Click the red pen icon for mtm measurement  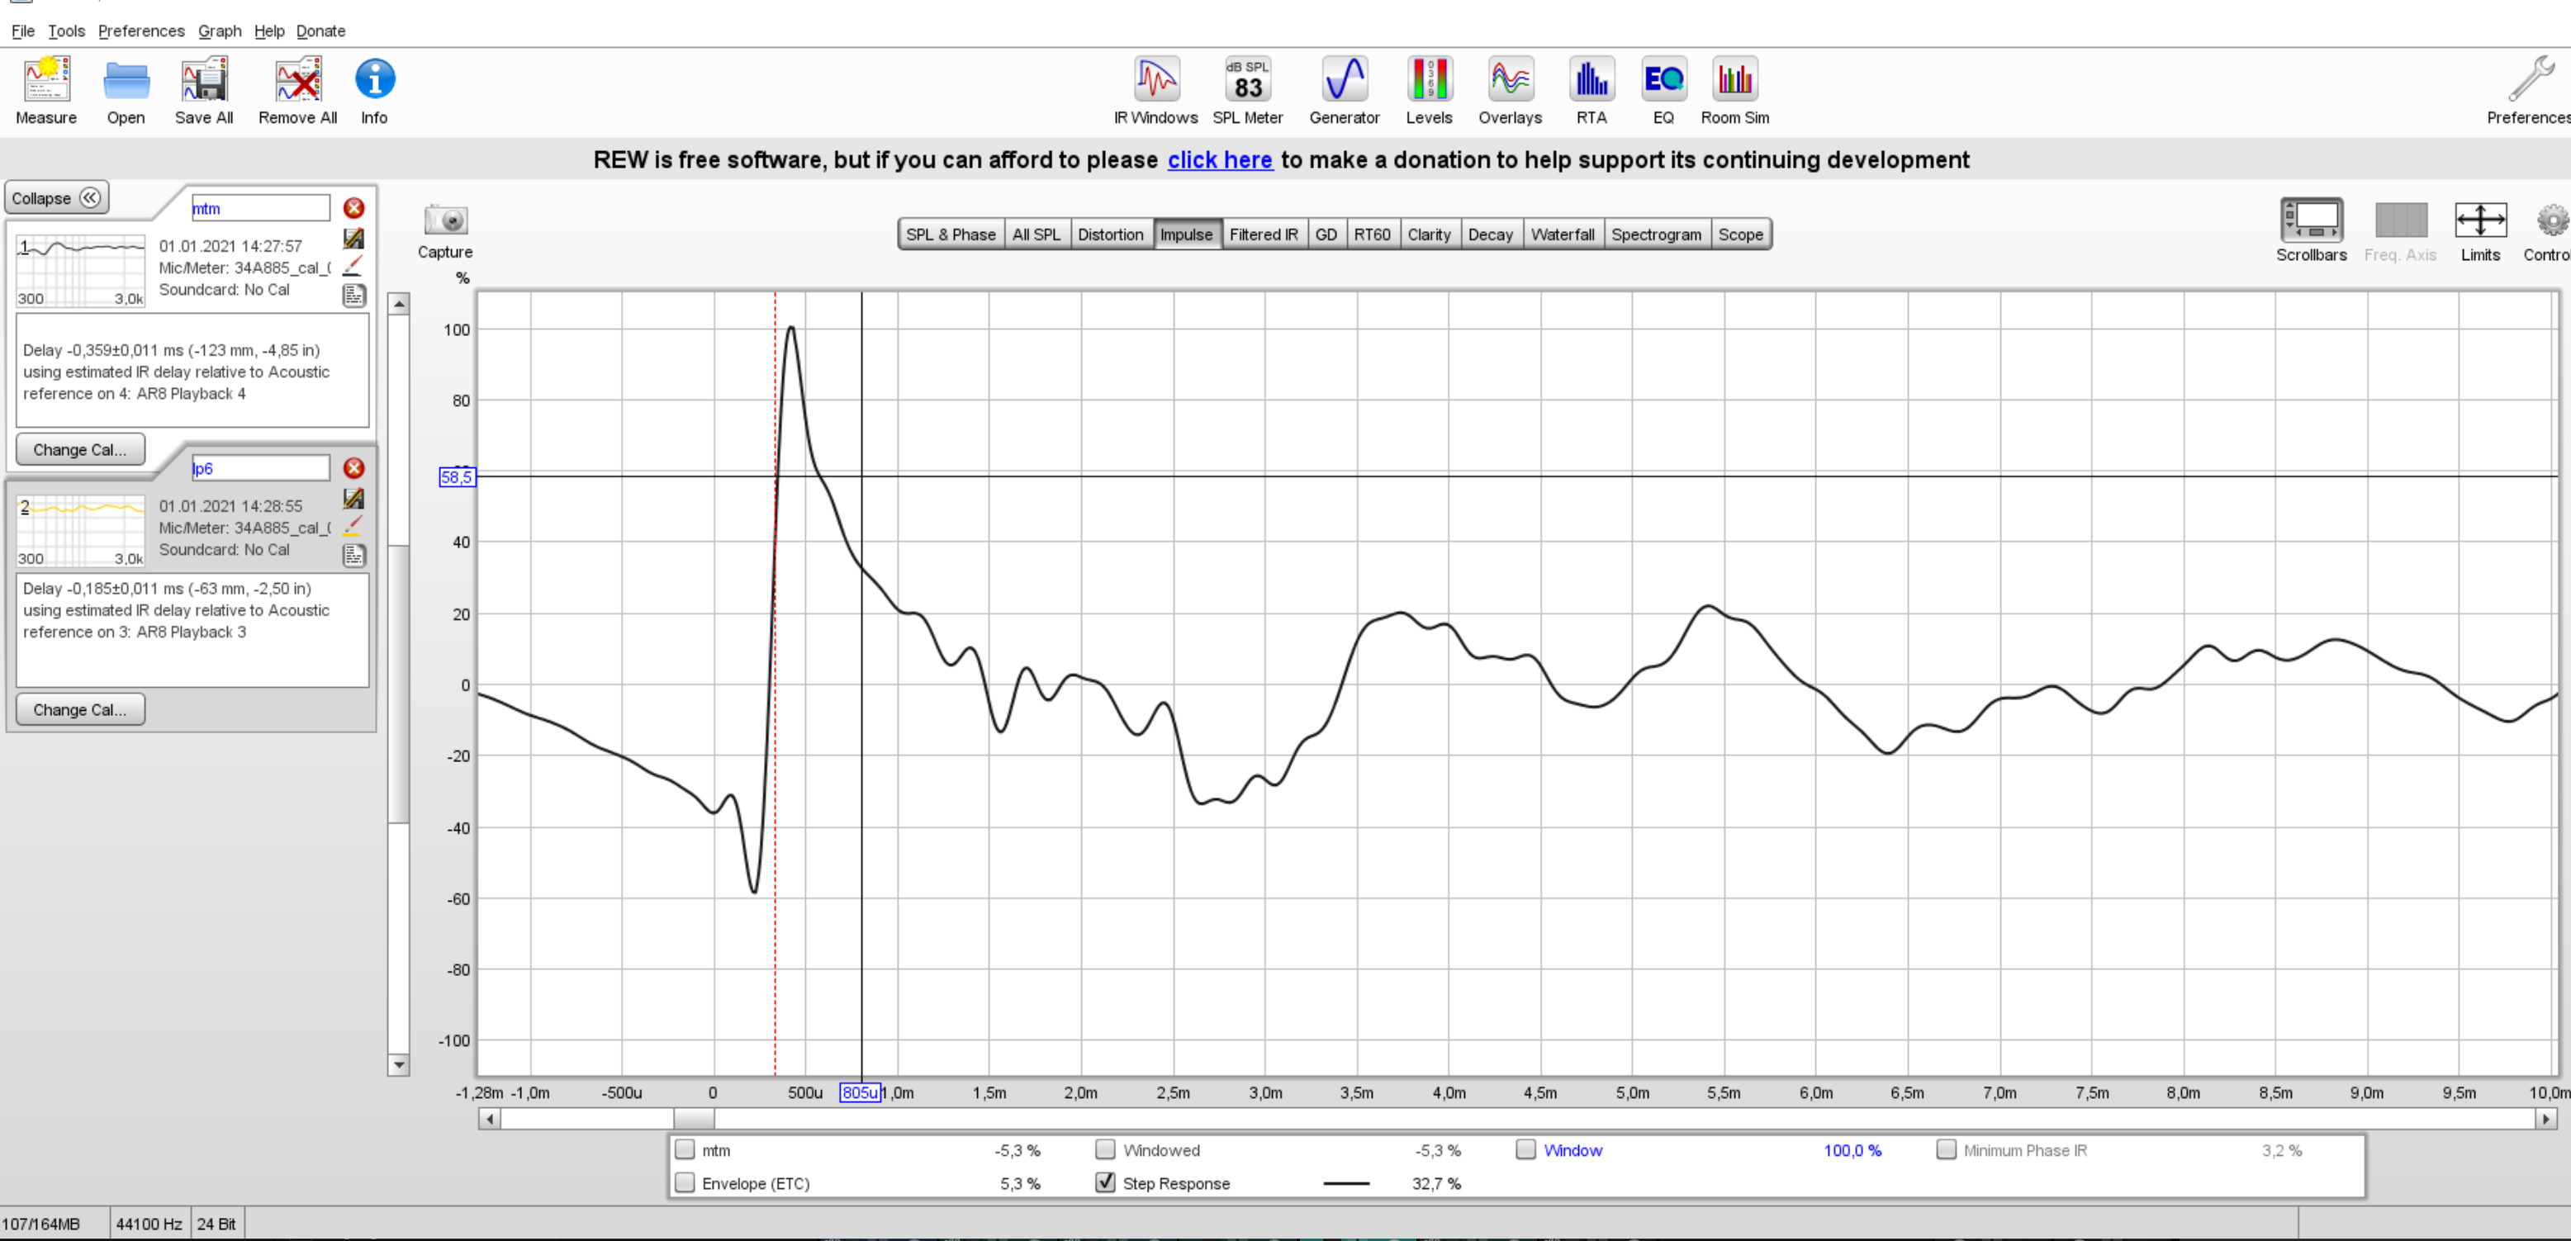[x=353, y=265]
